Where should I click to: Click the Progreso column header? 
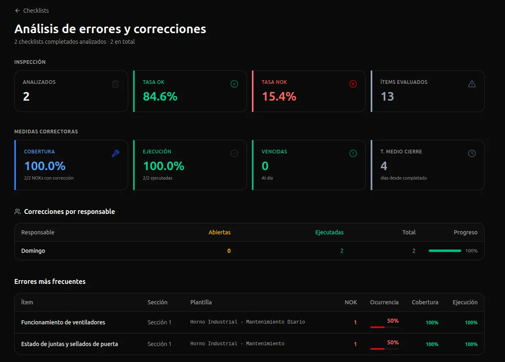click(x=466, y=232)
